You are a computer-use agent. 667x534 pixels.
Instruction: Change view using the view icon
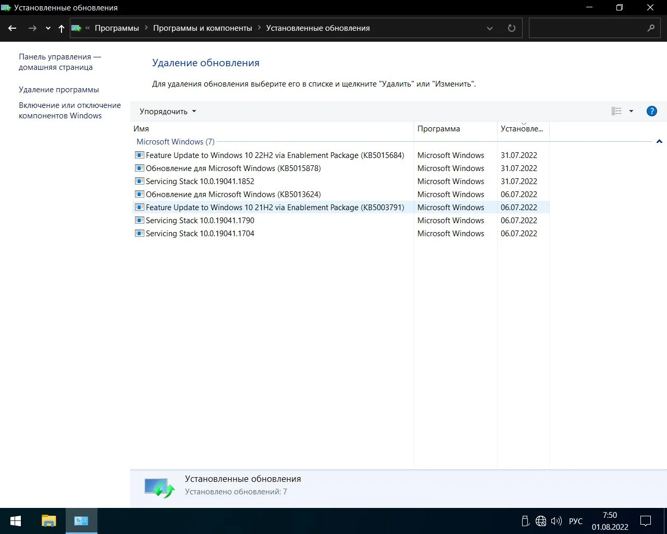click(x=616, y=111)
